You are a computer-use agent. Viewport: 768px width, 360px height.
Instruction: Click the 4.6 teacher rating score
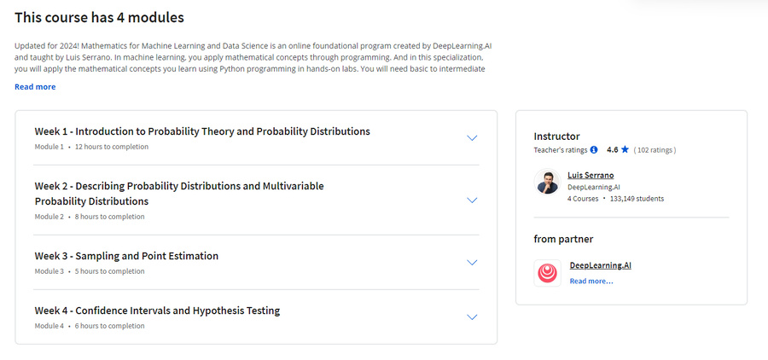[612, 150]
